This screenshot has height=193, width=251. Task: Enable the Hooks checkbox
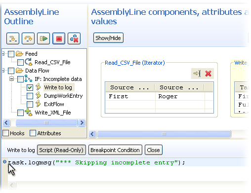(x=6, y=133)
